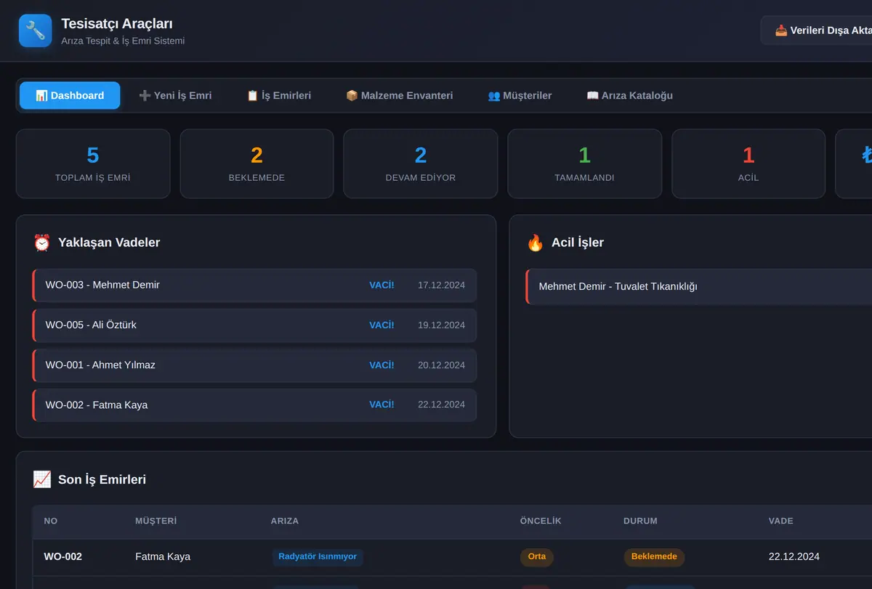Click the Radyatör Isınmıyor fault tag
Image resolution: width=872 pixels, height=589 pixels.
coord(318,557)
